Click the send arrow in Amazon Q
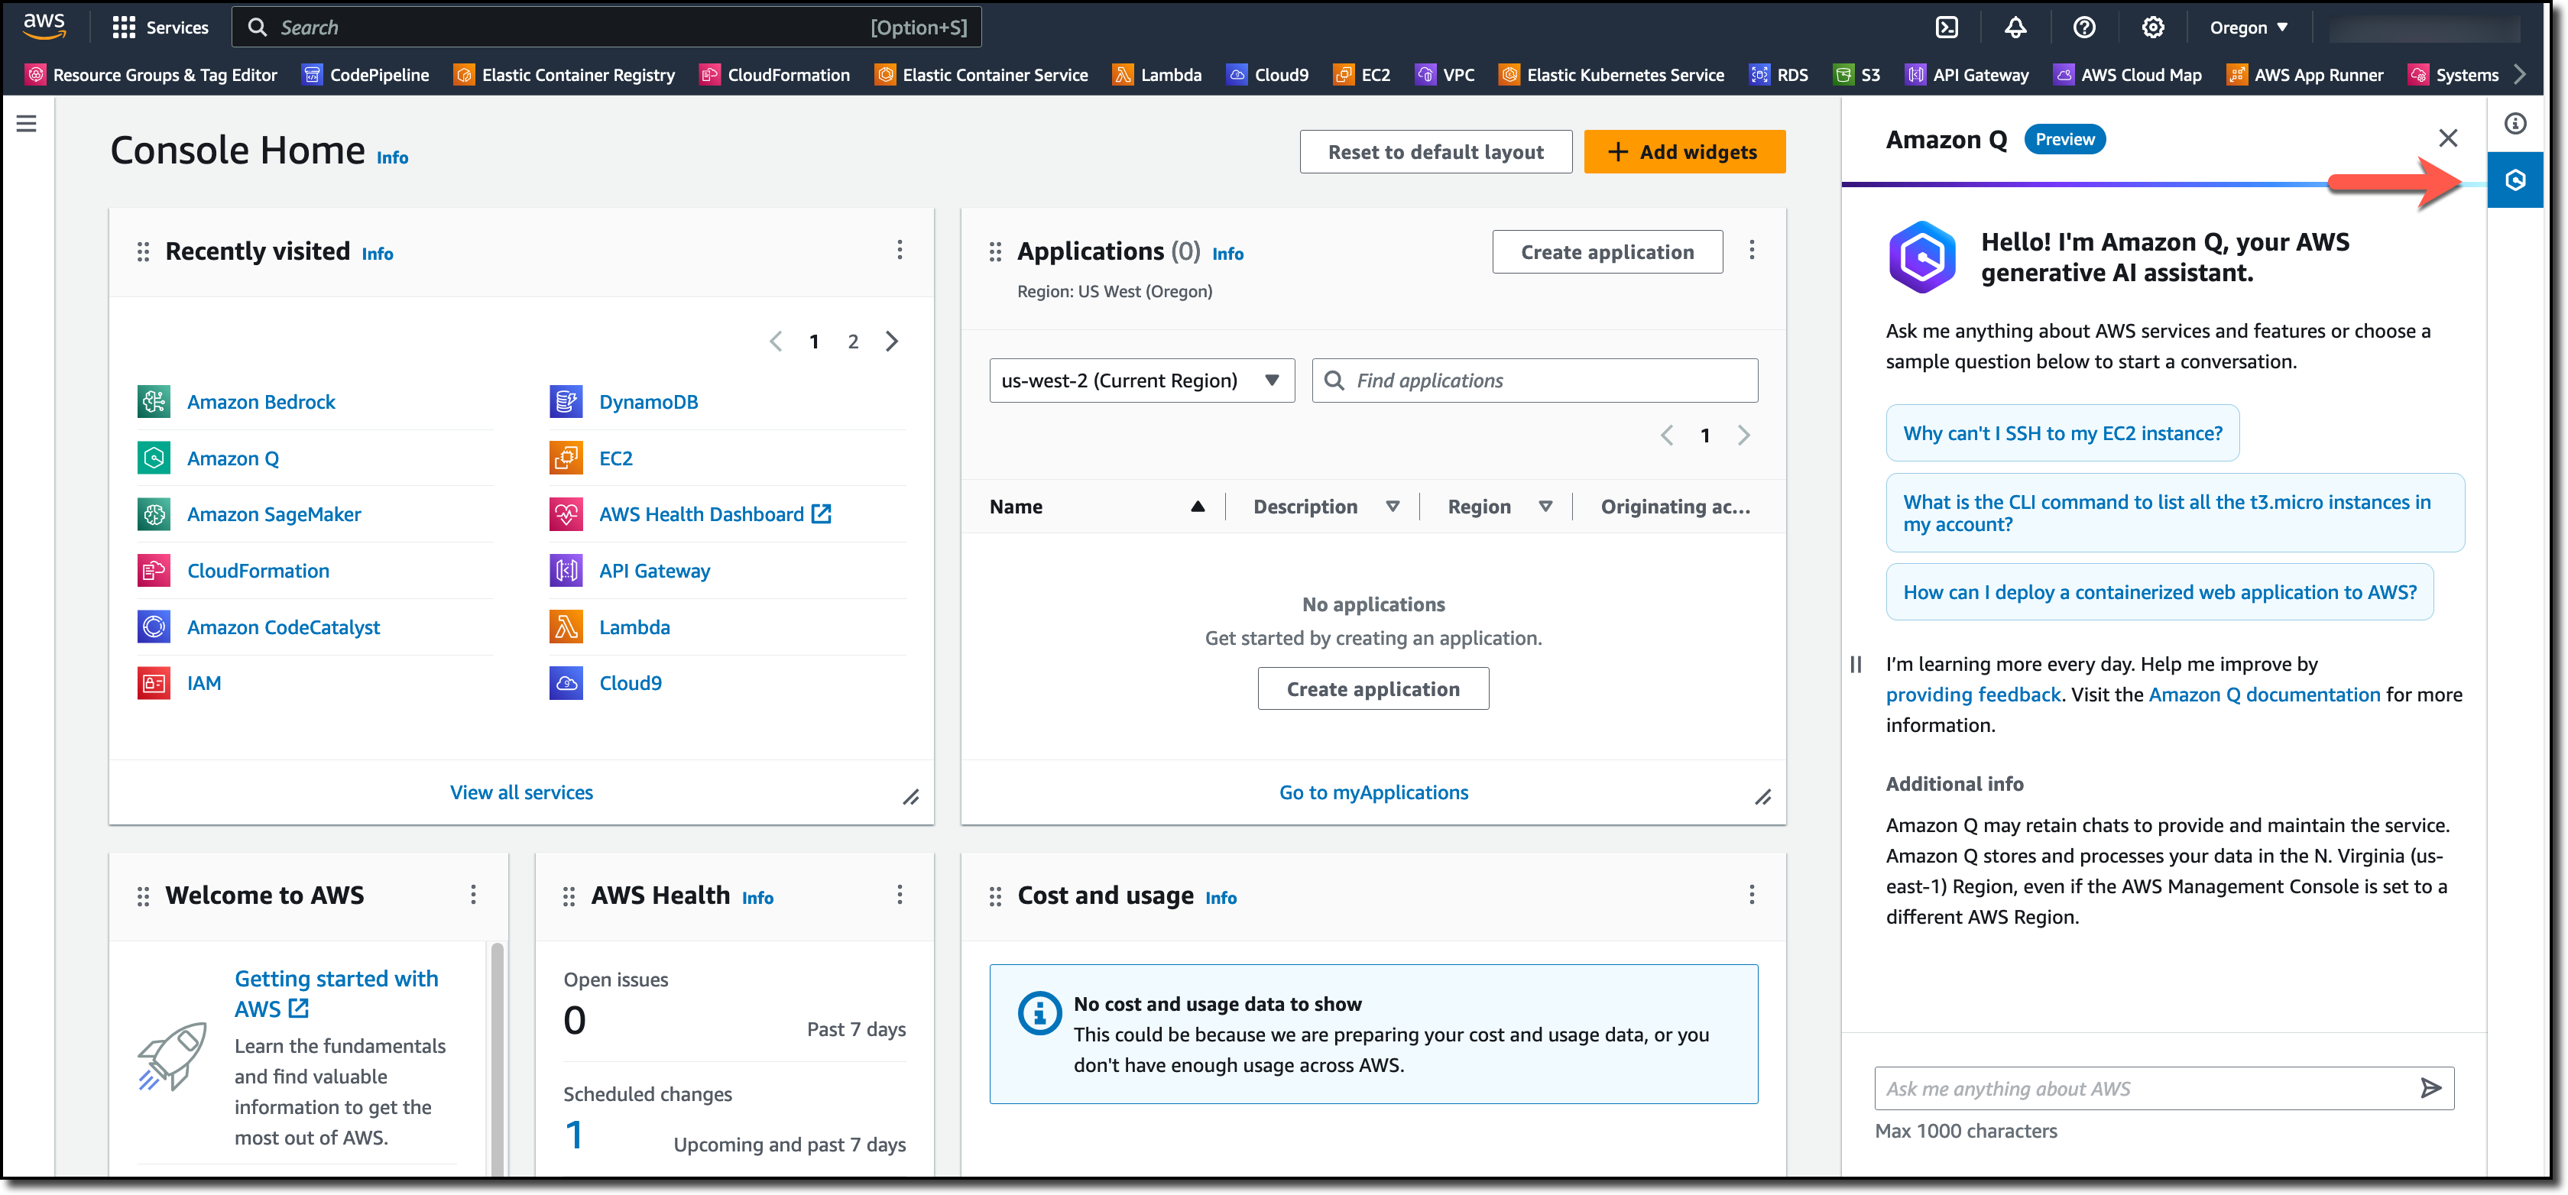Viewport: 2568px width, 1195px height. [2430, 1087]
